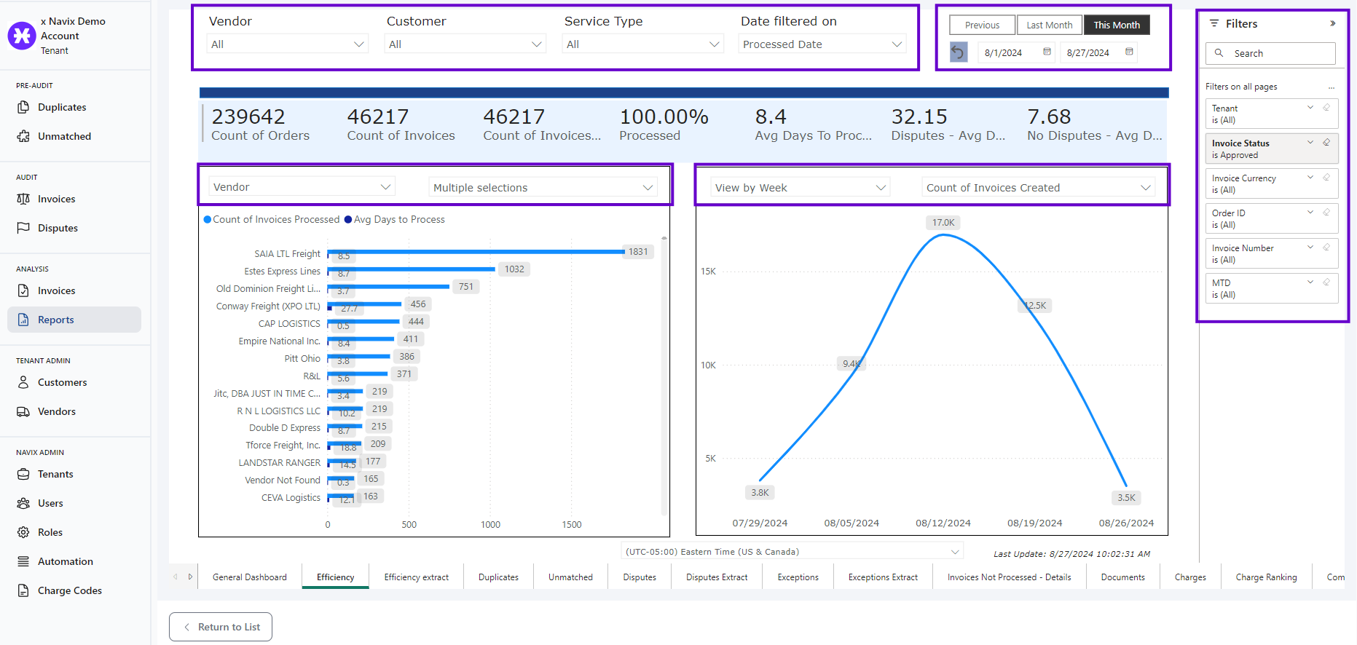Image resolution: width=1357 pixels, height=645 pixels.
Task: Expand the Tenant filter card
Action: (1310, 108)
